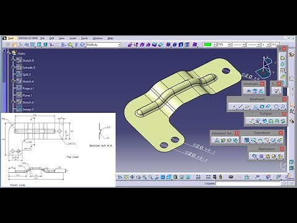Close the Surfaces toolbar
Viewport: 297px width, 223px height.
(285, 114)
